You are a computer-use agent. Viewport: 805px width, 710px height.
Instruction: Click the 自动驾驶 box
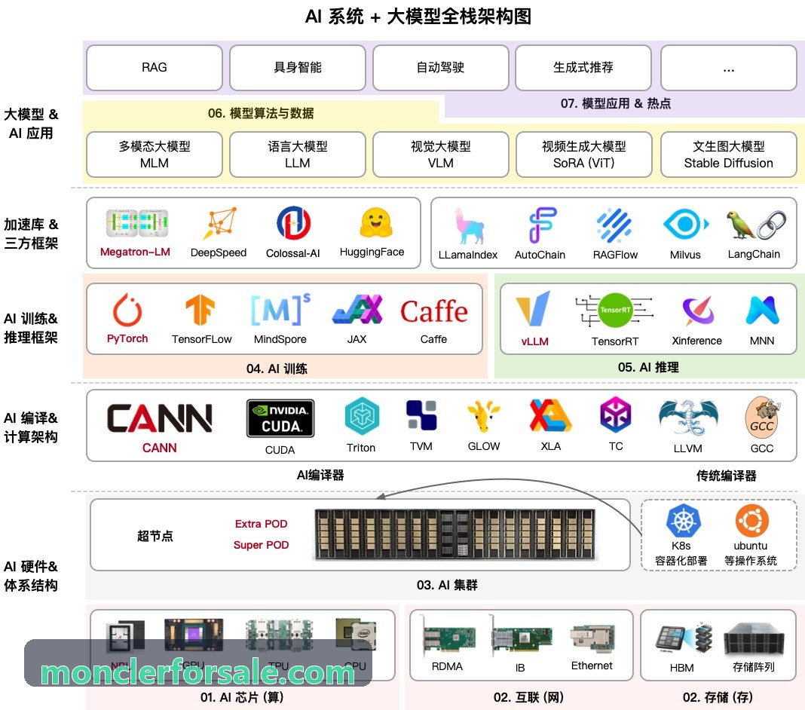(440, 67)
